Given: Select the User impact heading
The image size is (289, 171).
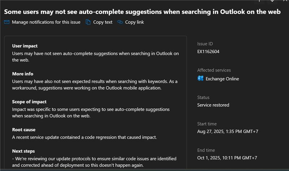Looking at the screenshot, I should 25,46.
